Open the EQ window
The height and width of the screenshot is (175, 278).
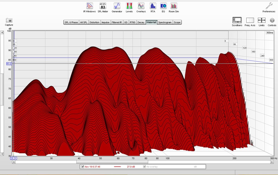[163, 7]
